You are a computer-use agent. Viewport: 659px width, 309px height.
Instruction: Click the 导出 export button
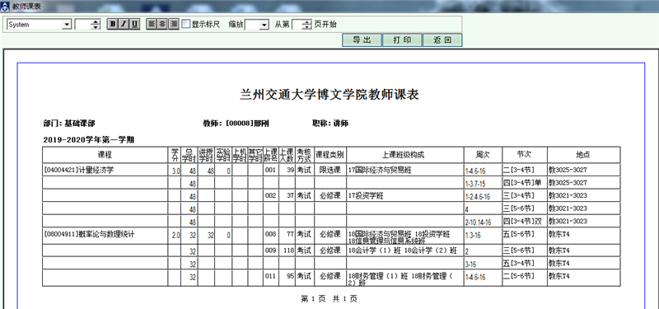pyautogui.click(x=362, y=40)
